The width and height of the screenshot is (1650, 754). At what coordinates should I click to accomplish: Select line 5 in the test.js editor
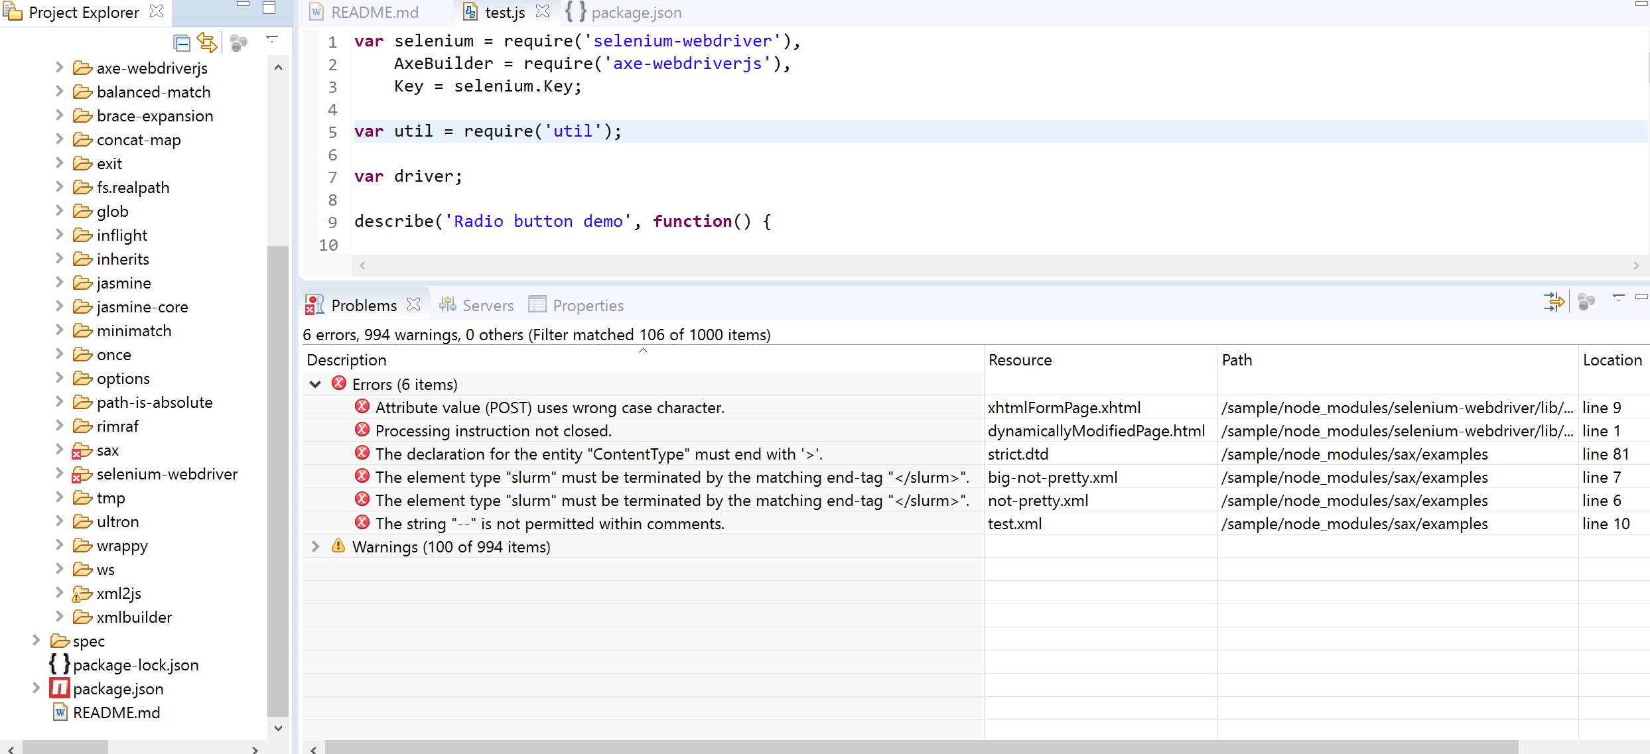click(x=488, y=131)
